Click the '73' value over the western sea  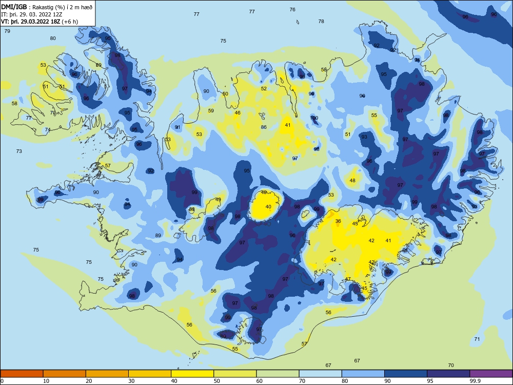tap(19, 151)
